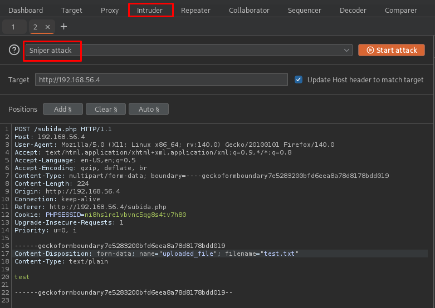Select Intruder sub-tab 1
This screenshot has width=435, height=308.
click(x=13, y=27)
